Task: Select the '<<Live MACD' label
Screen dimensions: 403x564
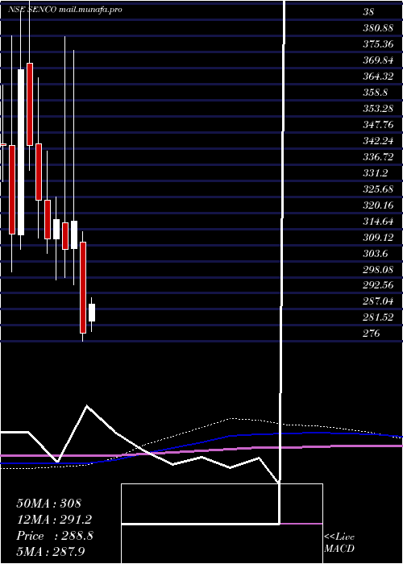Action: [339, 543]
